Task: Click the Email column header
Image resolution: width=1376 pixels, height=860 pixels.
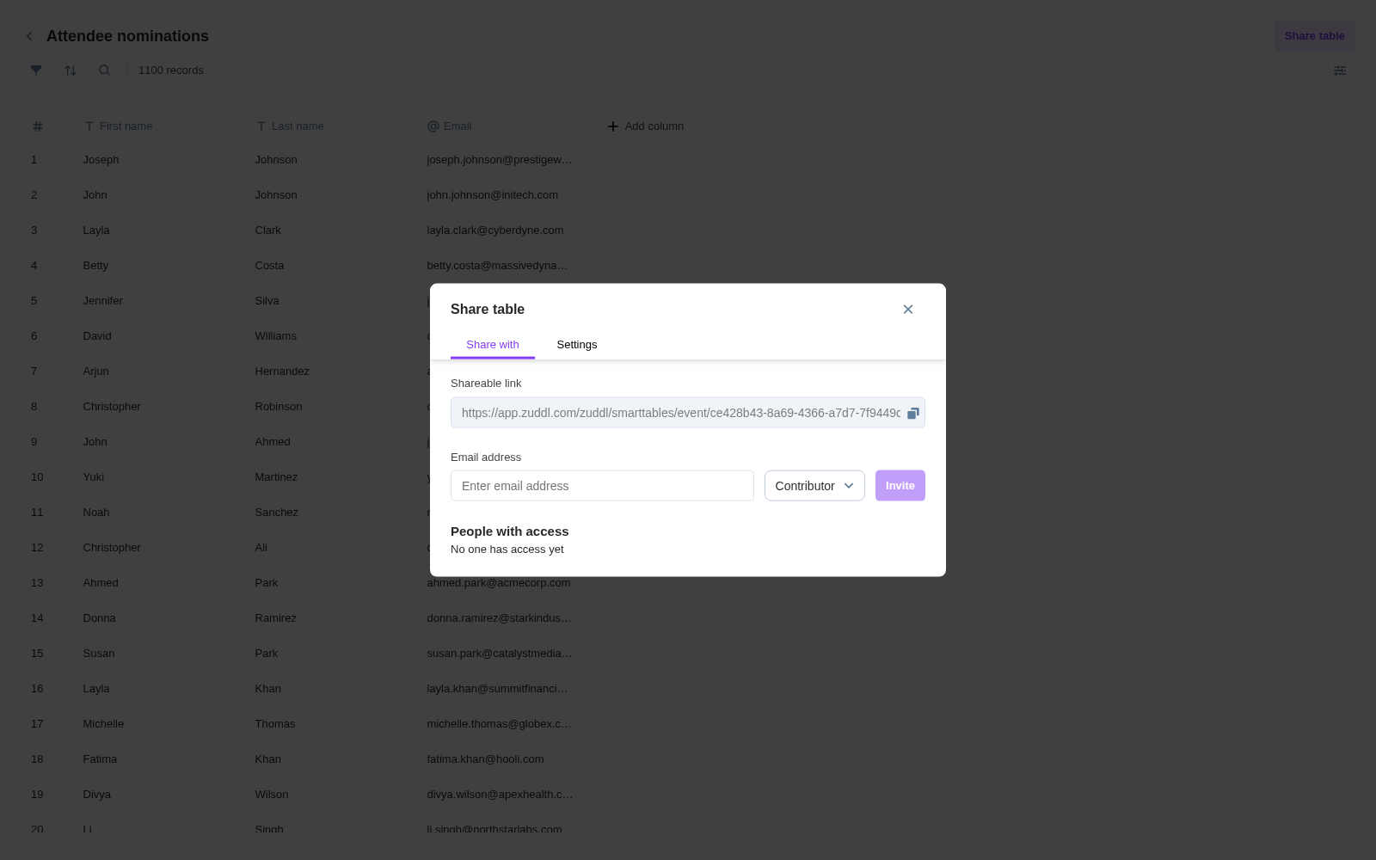Action: 503,126
